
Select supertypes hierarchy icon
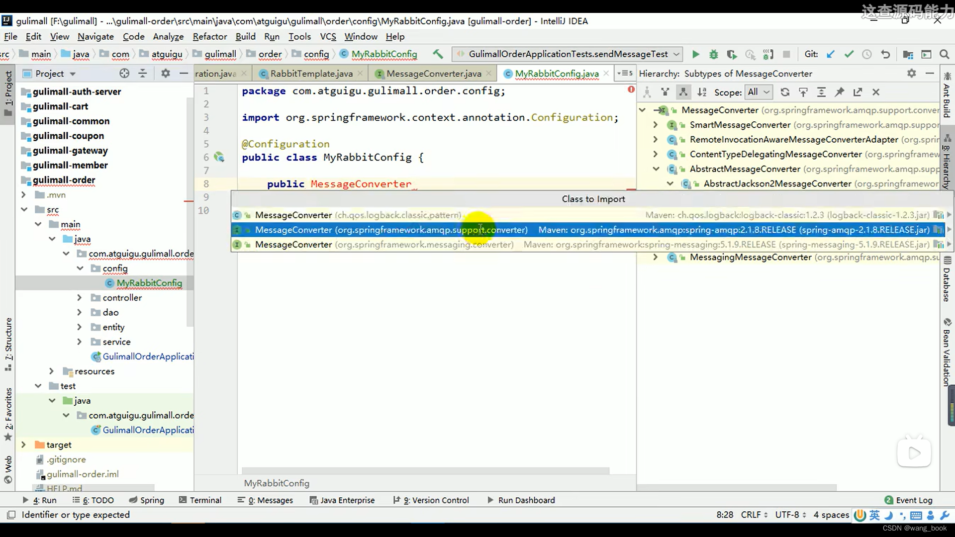click(665, 92)
